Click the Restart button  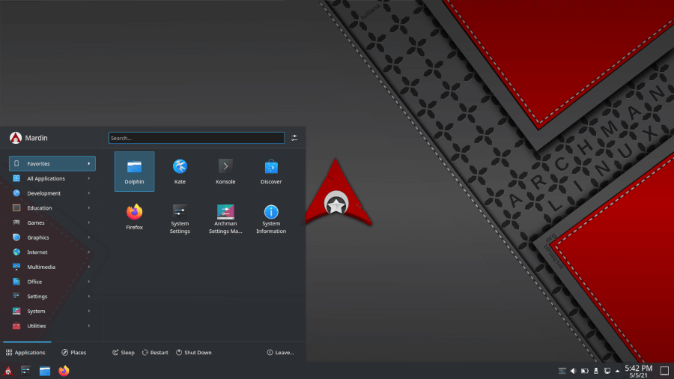pos(155,352)
